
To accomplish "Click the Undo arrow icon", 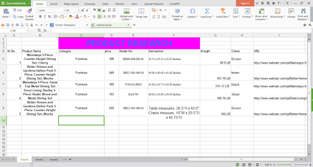I will pos(36,25).
